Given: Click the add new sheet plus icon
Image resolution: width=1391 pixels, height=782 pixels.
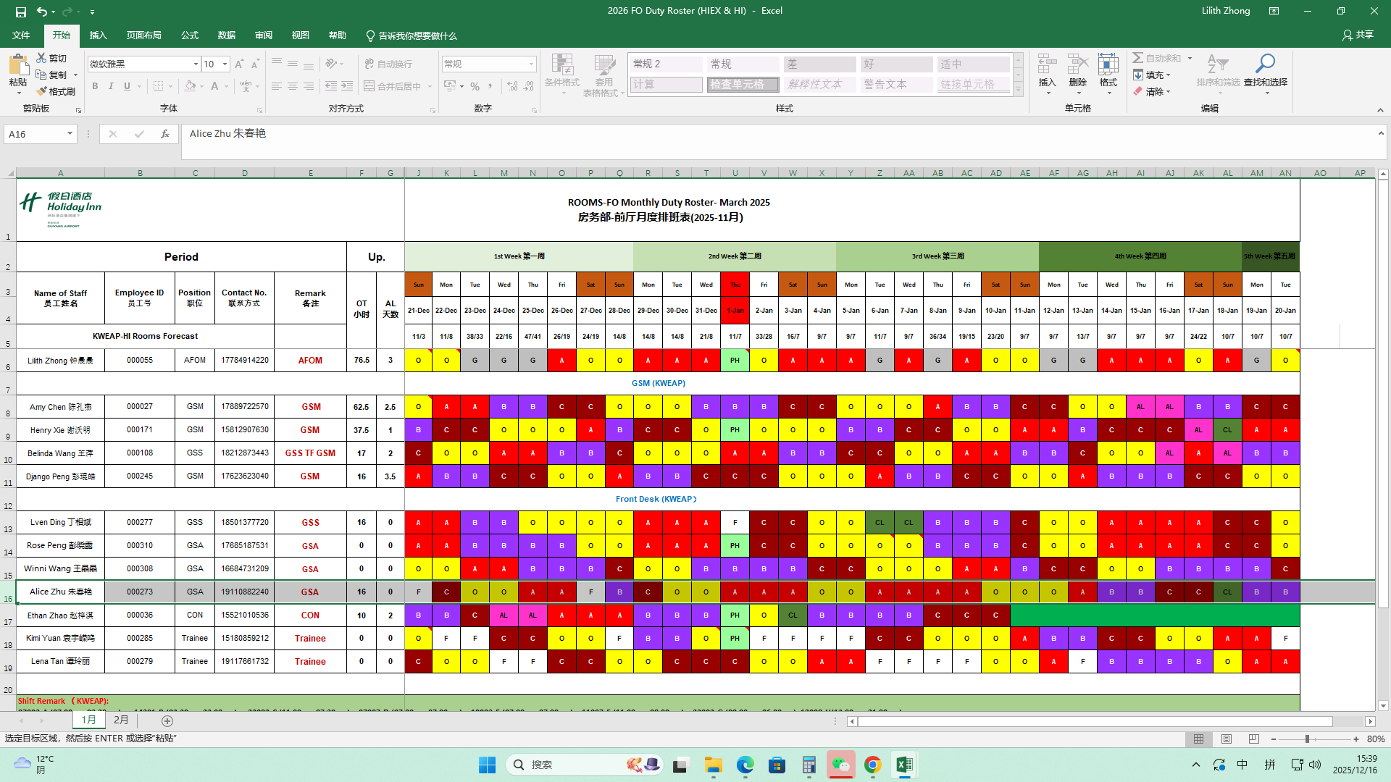Looking at the screenshot, I should click(167, 721).
